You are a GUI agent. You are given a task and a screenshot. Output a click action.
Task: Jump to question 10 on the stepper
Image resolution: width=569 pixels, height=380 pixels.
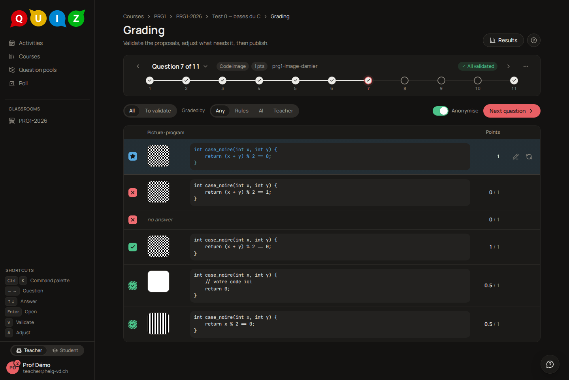(478, 80)
